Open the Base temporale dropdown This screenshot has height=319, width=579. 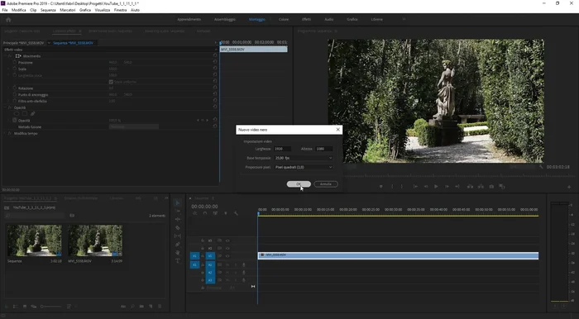pos(304,158)
